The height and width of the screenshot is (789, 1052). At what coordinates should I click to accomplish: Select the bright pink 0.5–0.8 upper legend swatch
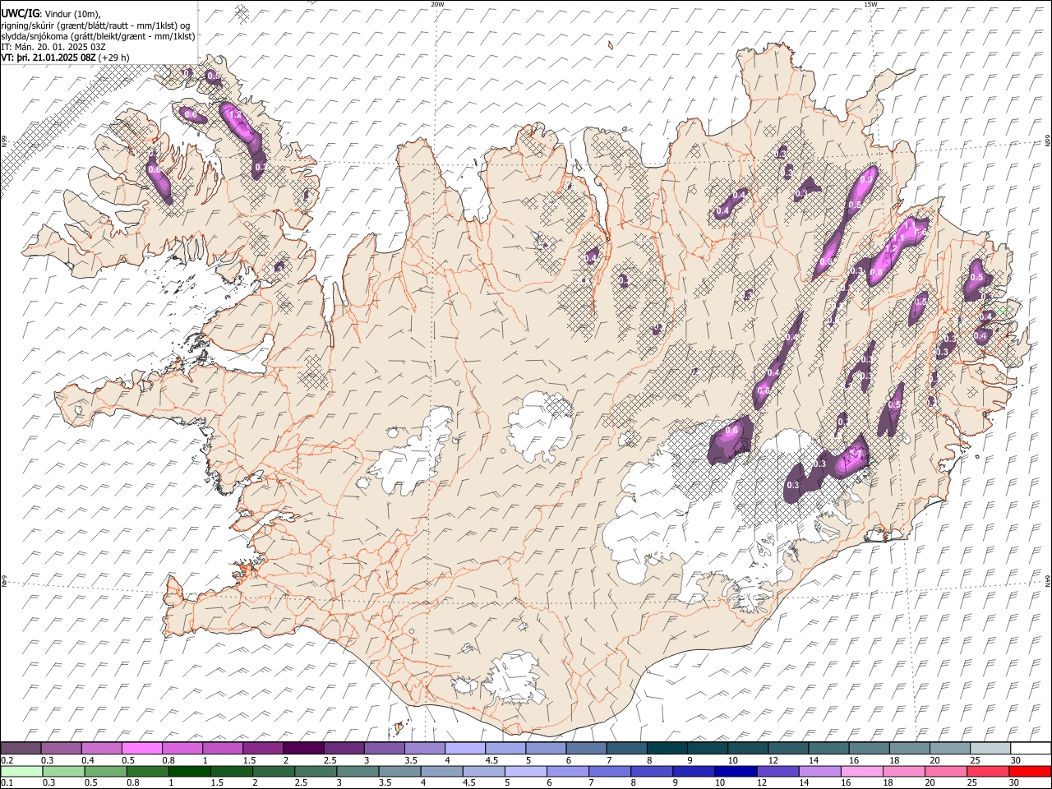click(x=141, y=748)
